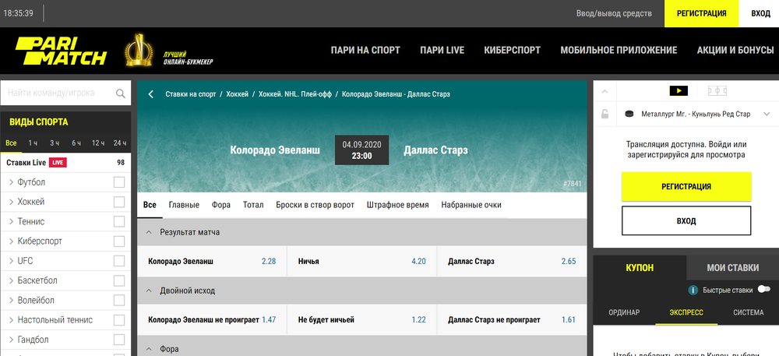
Task: Check the Футбол checkbox
Action: click(119, 182)
